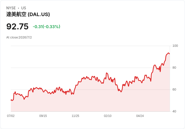Image resolution: width=185 pixels, height=129 pixels.
Task: Click the -0.31(-0.33%) price change text
Action: (47, 27)
